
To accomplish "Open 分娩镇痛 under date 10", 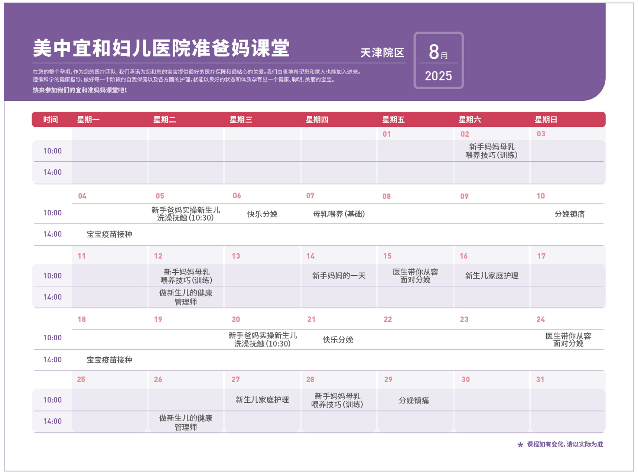I will [569, 214].
